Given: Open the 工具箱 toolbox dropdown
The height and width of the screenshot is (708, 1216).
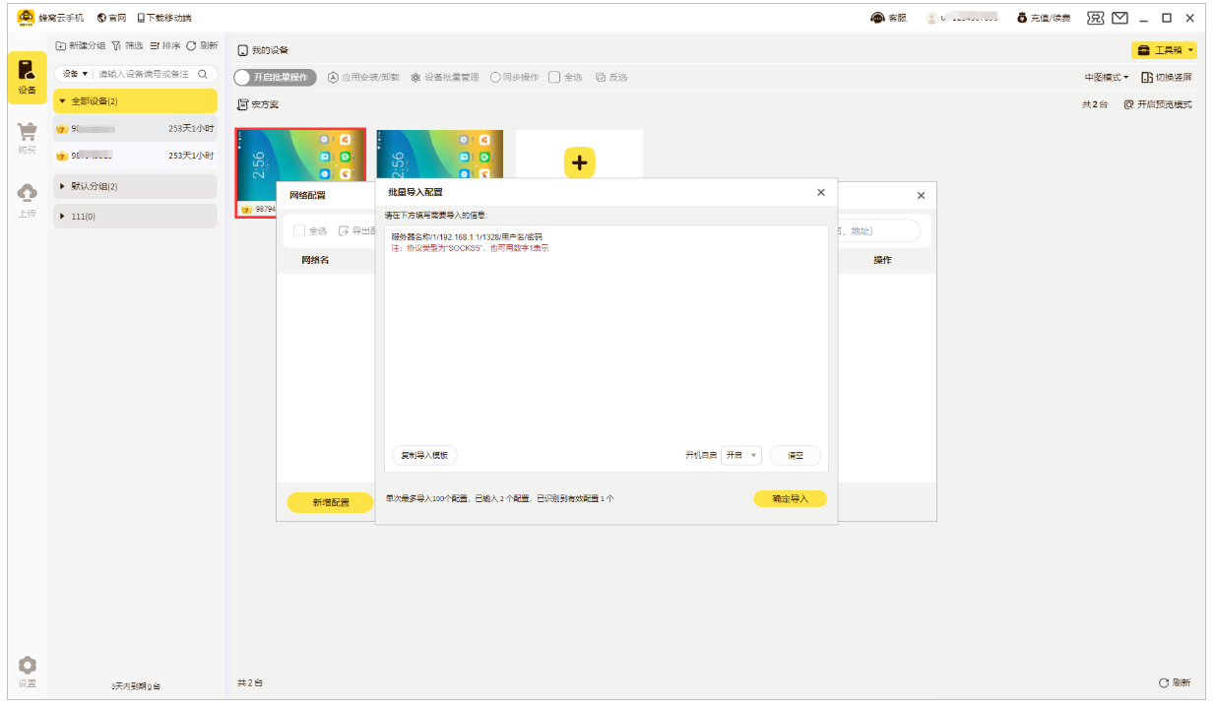Looking at the screenshot, I should coord(1164,50).
